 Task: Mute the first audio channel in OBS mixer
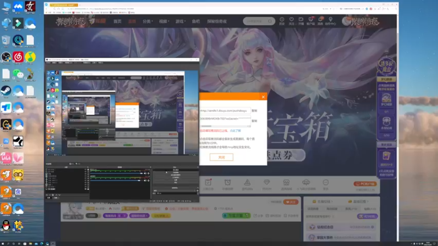tap(145, 173)
